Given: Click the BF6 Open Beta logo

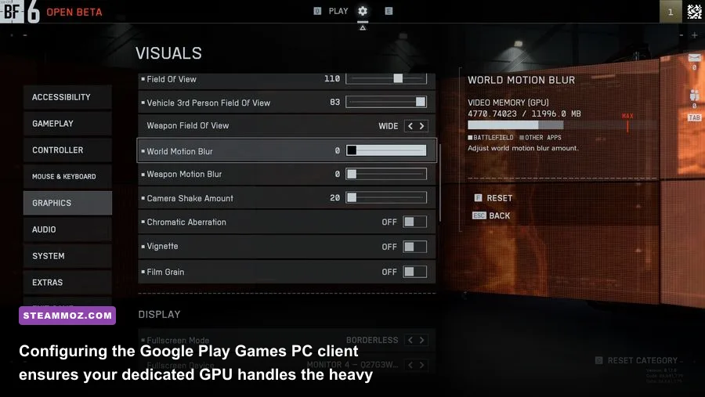Looking at the screenshot, I should 51,12.
